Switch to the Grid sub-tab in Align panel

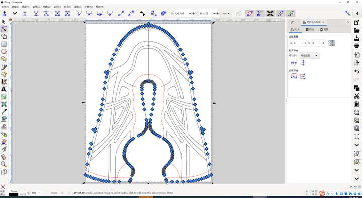pos(310,30)
